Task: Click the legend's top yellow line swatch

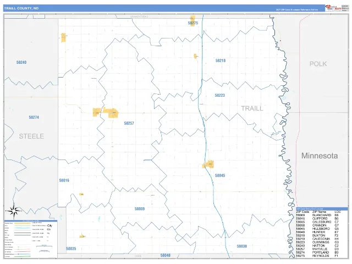Action: pos(23,223)
